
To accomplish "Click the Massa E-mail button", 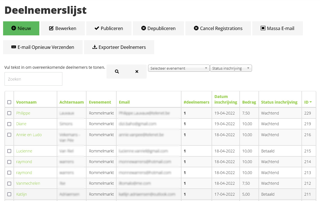I will (x=277, y=28).
